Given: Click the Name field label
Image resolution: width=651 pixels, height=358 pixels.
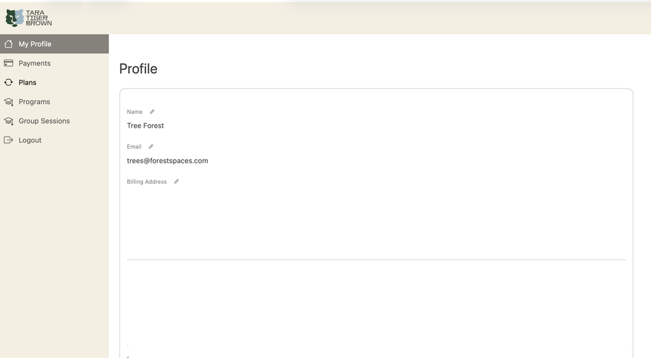Looking at the screenshot, I should (135, 112).
